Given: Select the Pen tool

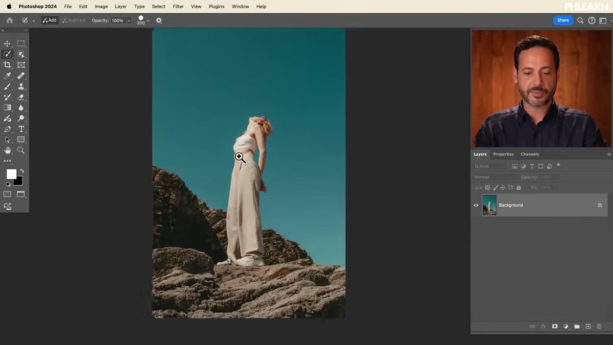Looking at the screenshot, I should click(x=7, y=129).
